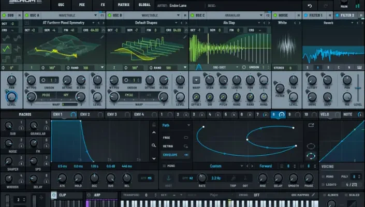Image resolution: width=365 pixels, height=207 pixels.
Task: Click the Filter 2 Mix vertical slider
Action: point(360,84)
